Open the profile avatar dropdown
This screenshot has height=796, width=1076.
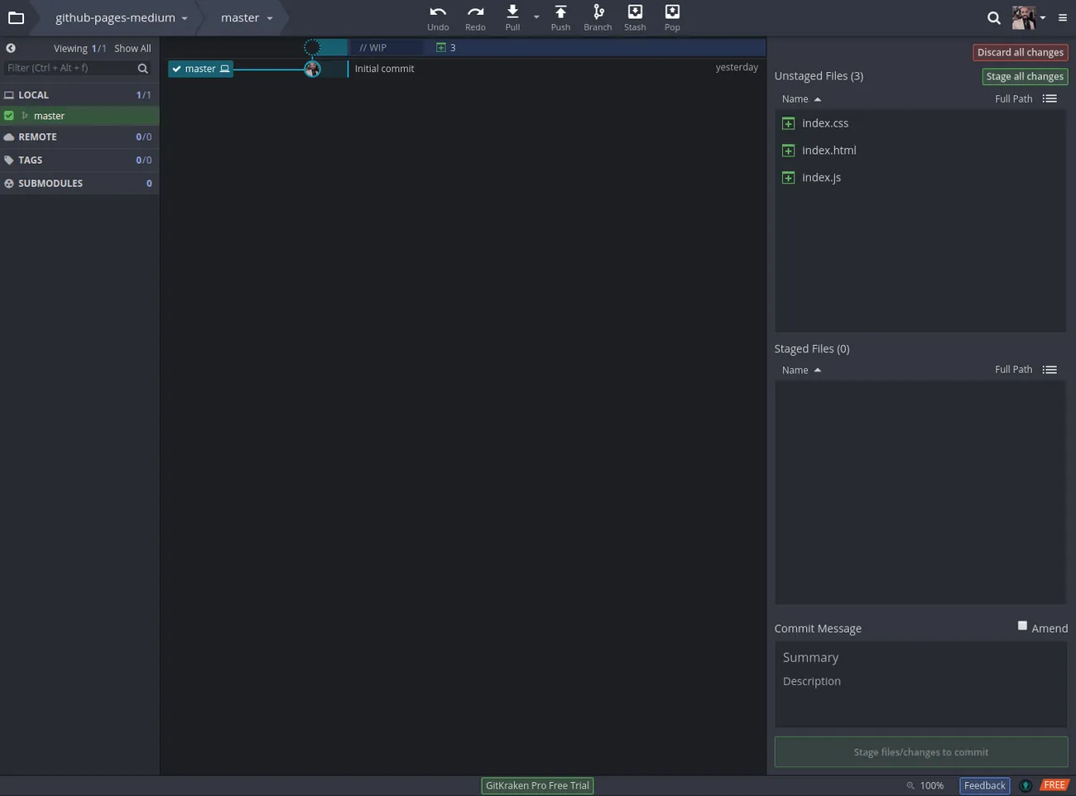1029,17
